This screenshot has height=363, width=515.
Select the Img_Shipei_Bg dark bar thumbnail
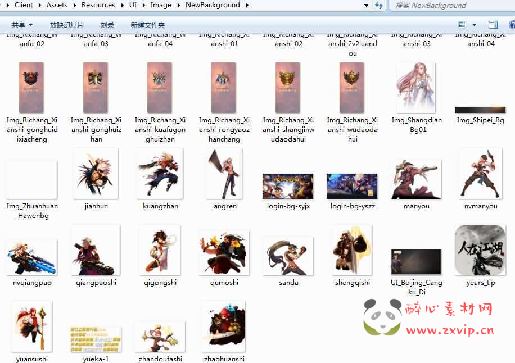[x=480, y=110]
